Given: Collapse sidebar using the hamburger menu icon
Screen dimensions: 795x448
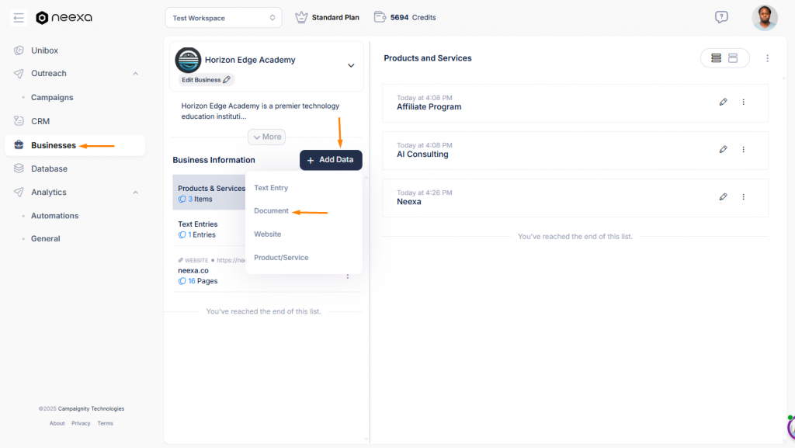Looking at the screenshot, I should tap(19, 18).
